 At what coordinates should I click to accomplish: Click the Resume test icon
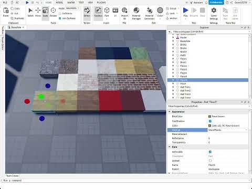pyautogui.click(x=194, y=10)
